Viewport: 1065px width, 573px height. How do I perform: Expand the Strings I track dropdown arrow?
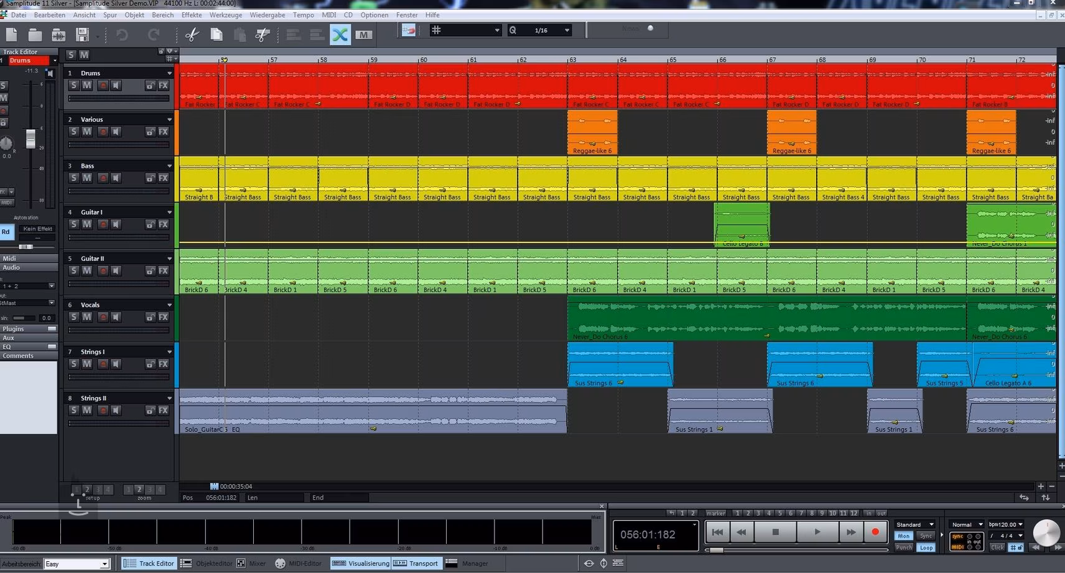(x=169, y=352)
